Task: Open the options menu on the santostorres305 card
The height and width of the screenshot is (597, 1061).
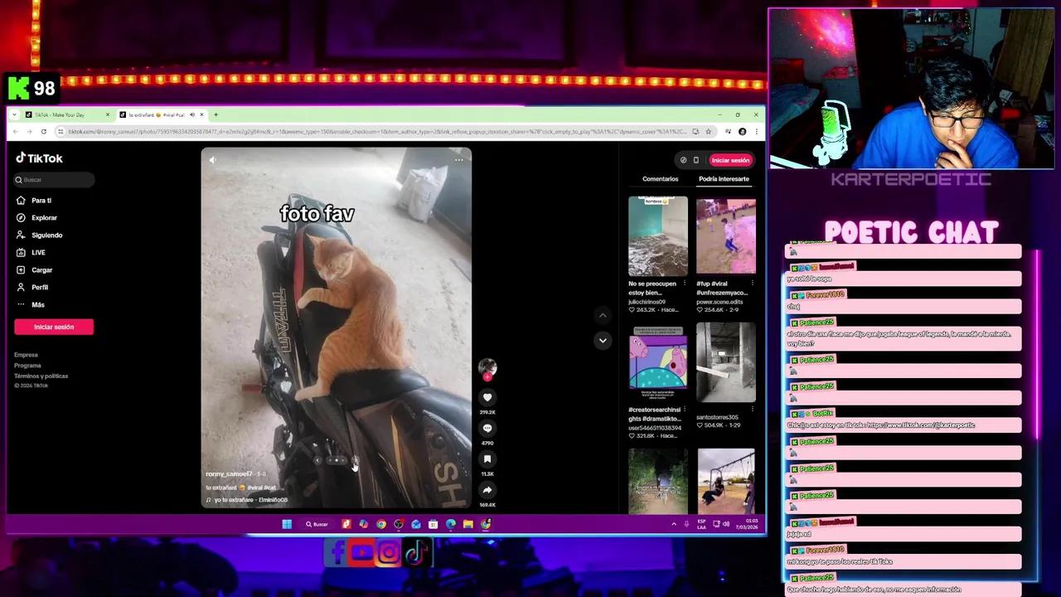Action: click(752, 410)
